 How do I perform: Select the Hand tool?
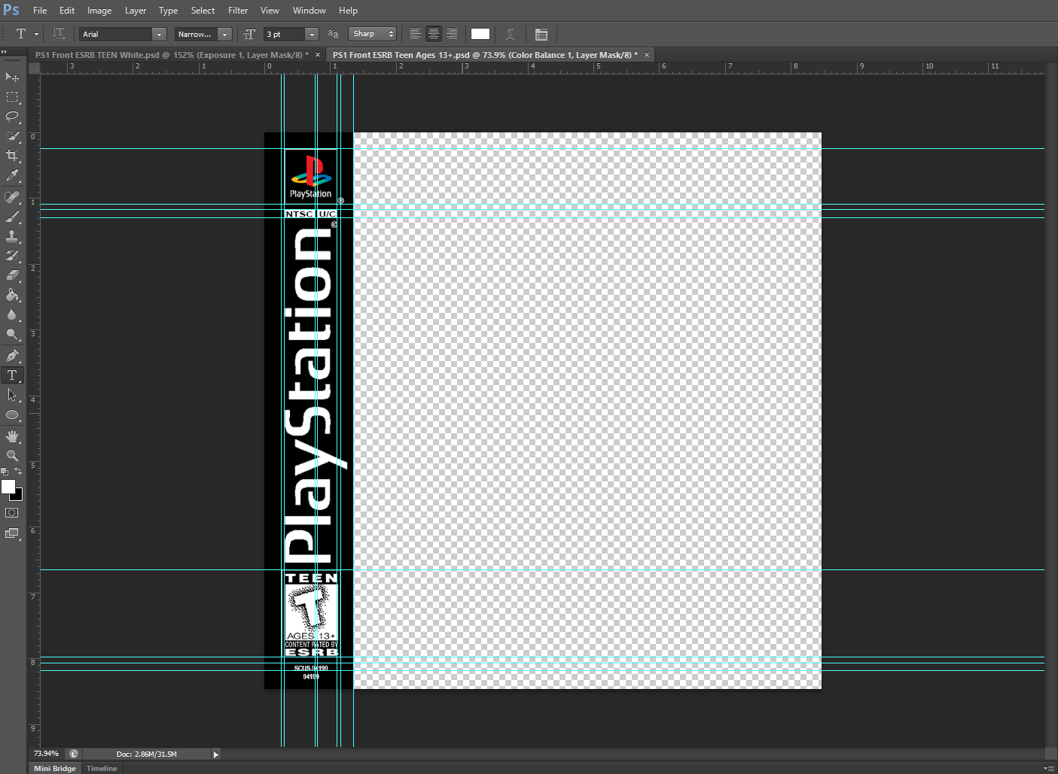[x=12, y=436]
